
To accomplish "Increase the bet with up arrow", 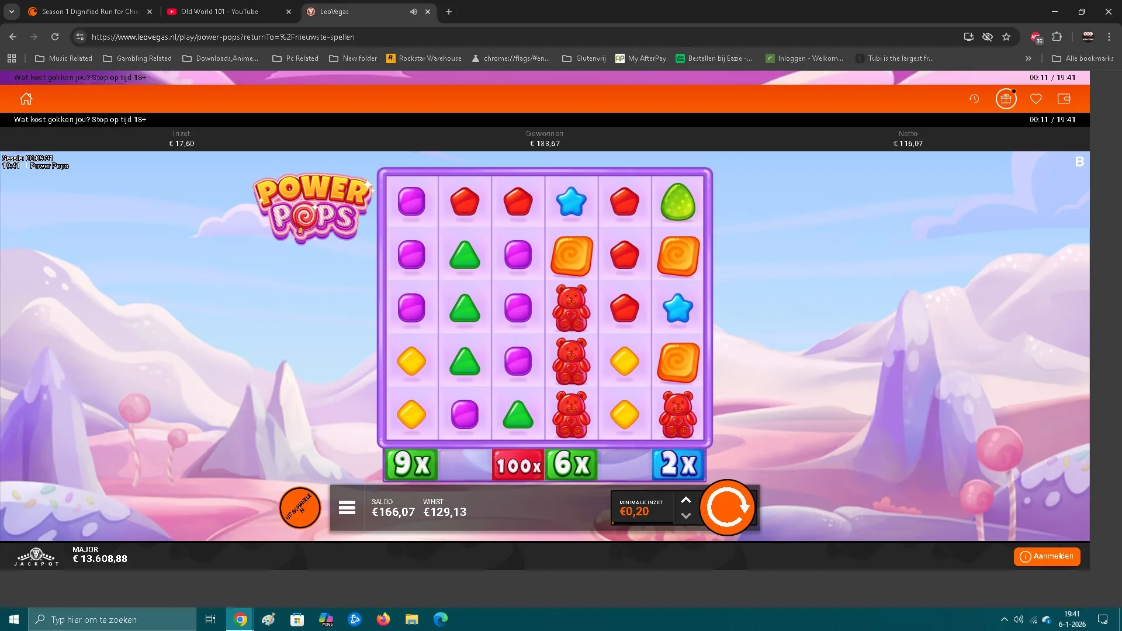I will click(686, 500).
